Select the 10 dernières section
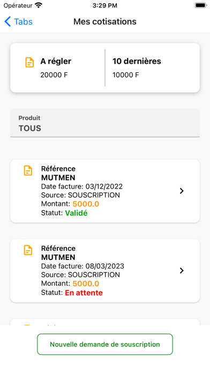This screenshot has width=210, height=373. click(152, 68)
